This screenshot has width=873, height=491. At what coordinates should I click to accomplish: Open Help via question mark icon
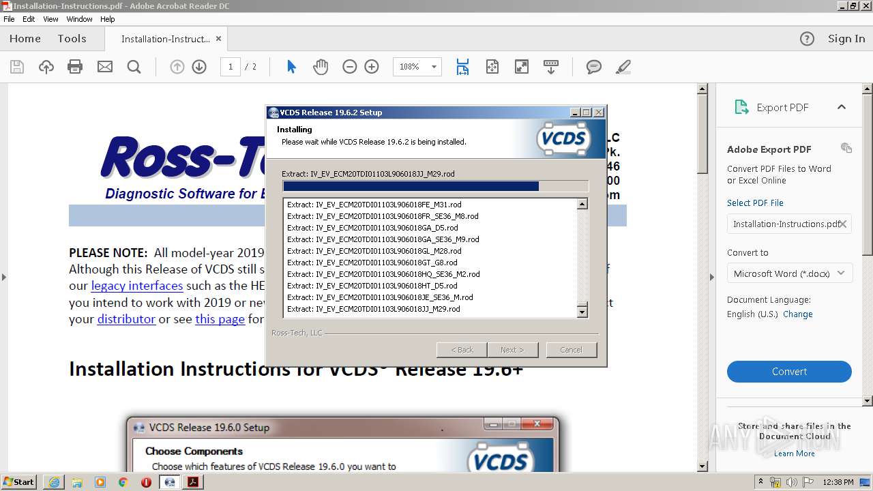pyautogui.click(x=807, y=39)
